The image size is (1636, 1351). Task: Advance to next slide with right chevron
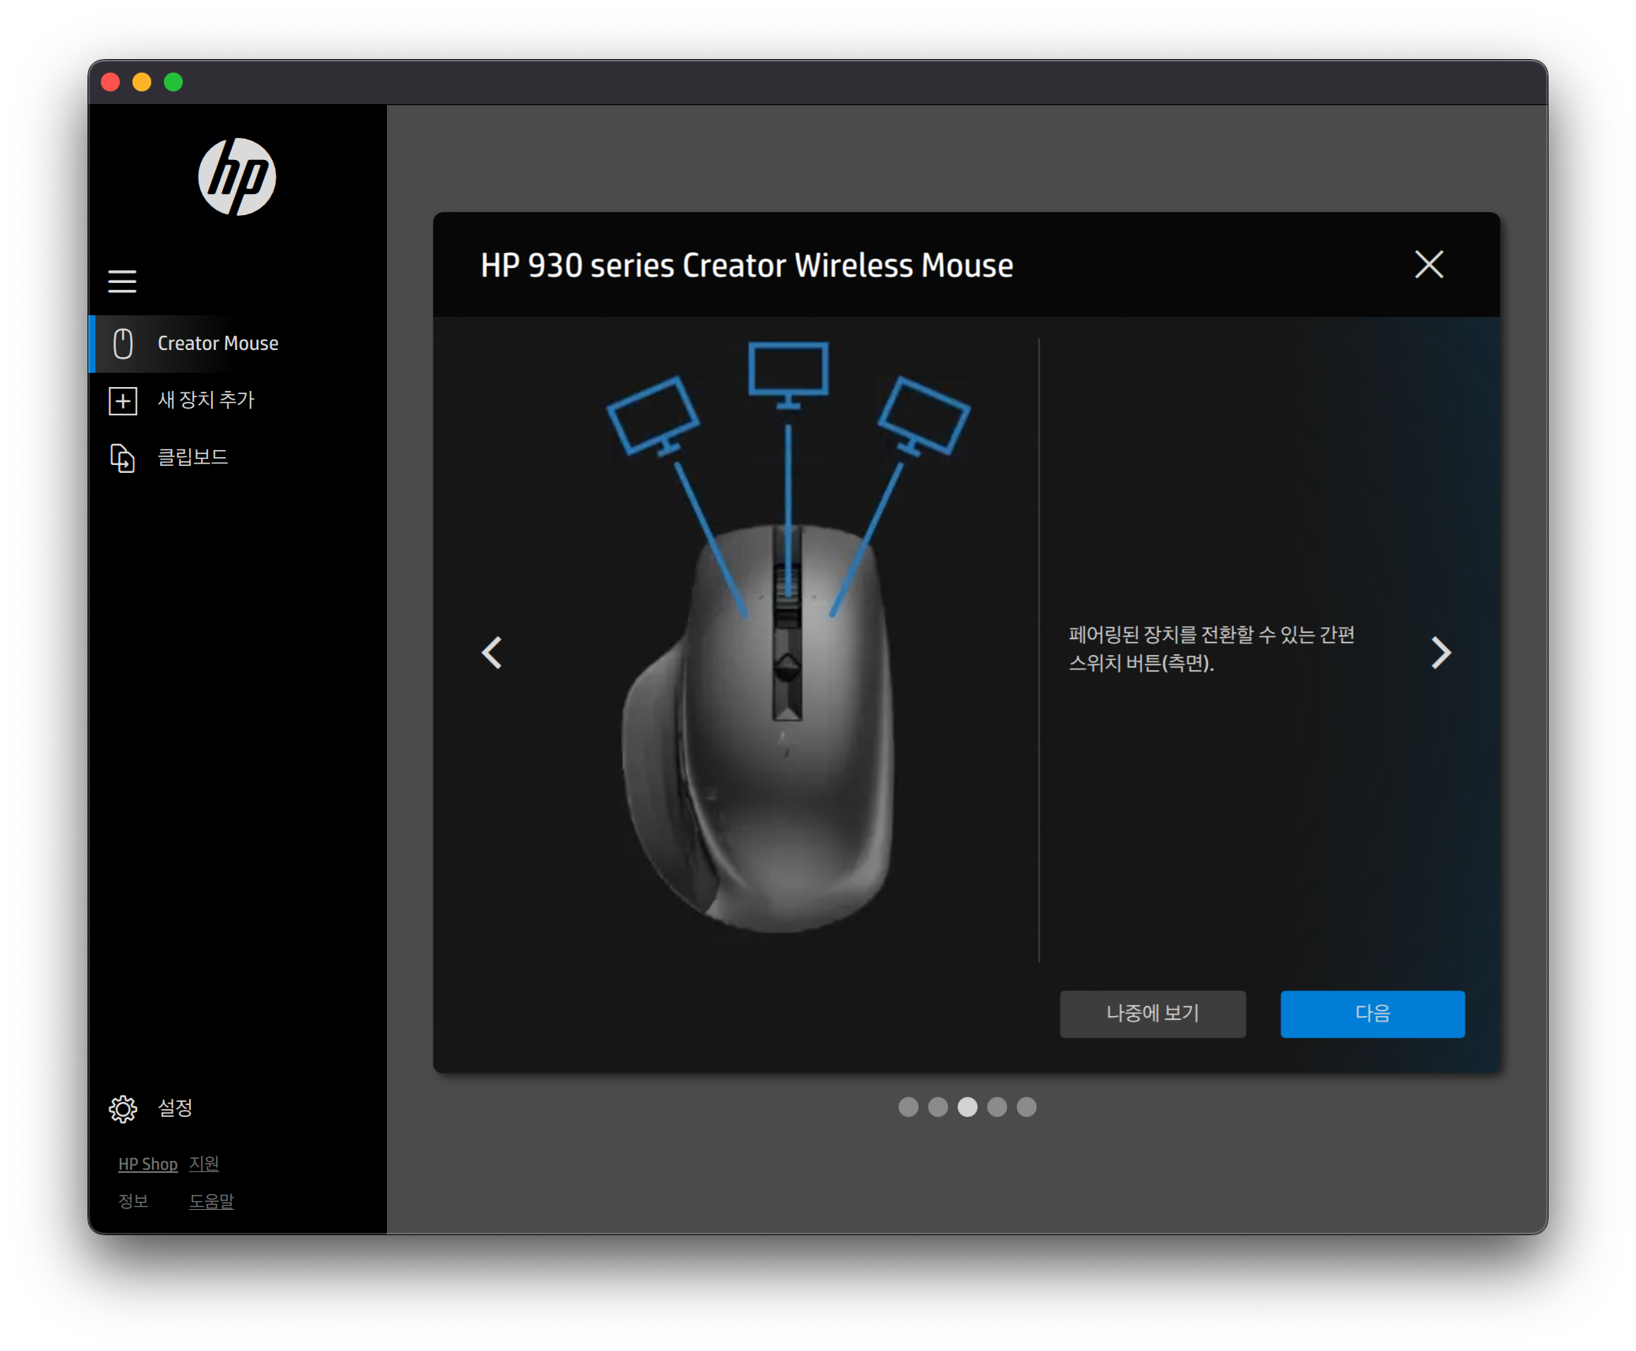tap(1441, 653)
